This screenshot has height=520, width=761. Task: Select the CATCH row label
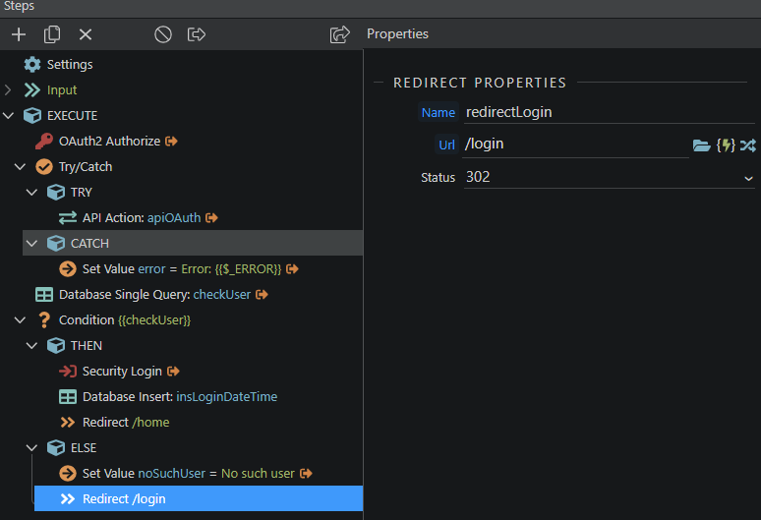89,244
